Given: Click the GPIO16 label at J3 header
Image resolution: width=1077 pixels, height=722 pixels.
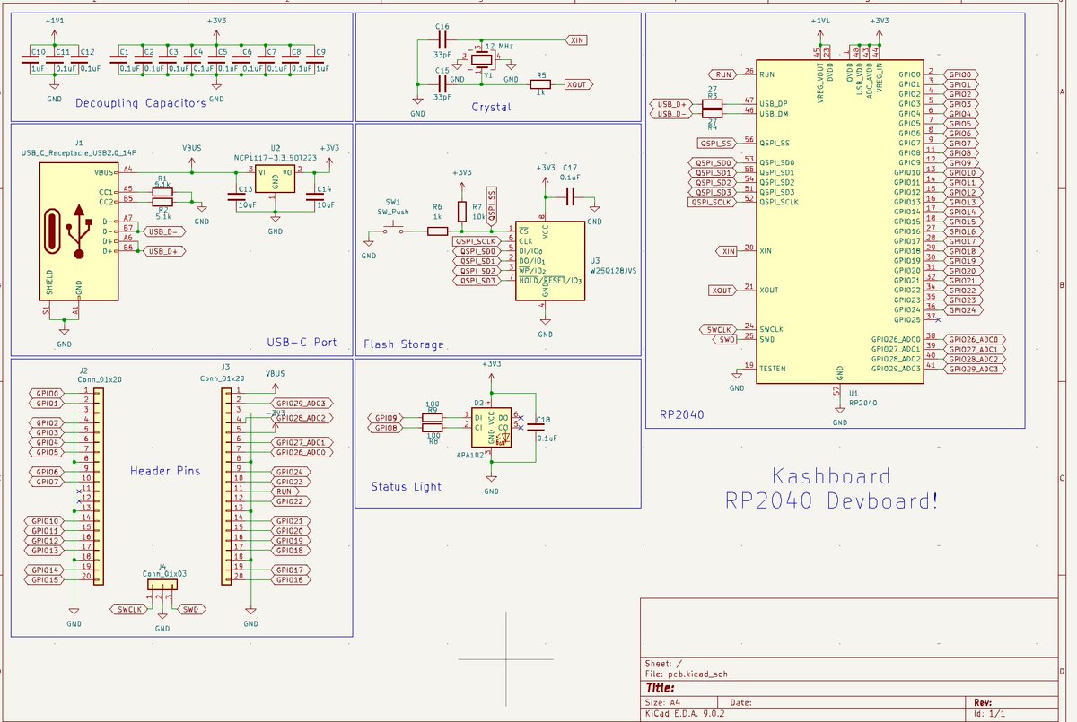Looking at the screenshot, I should point(292,580).
